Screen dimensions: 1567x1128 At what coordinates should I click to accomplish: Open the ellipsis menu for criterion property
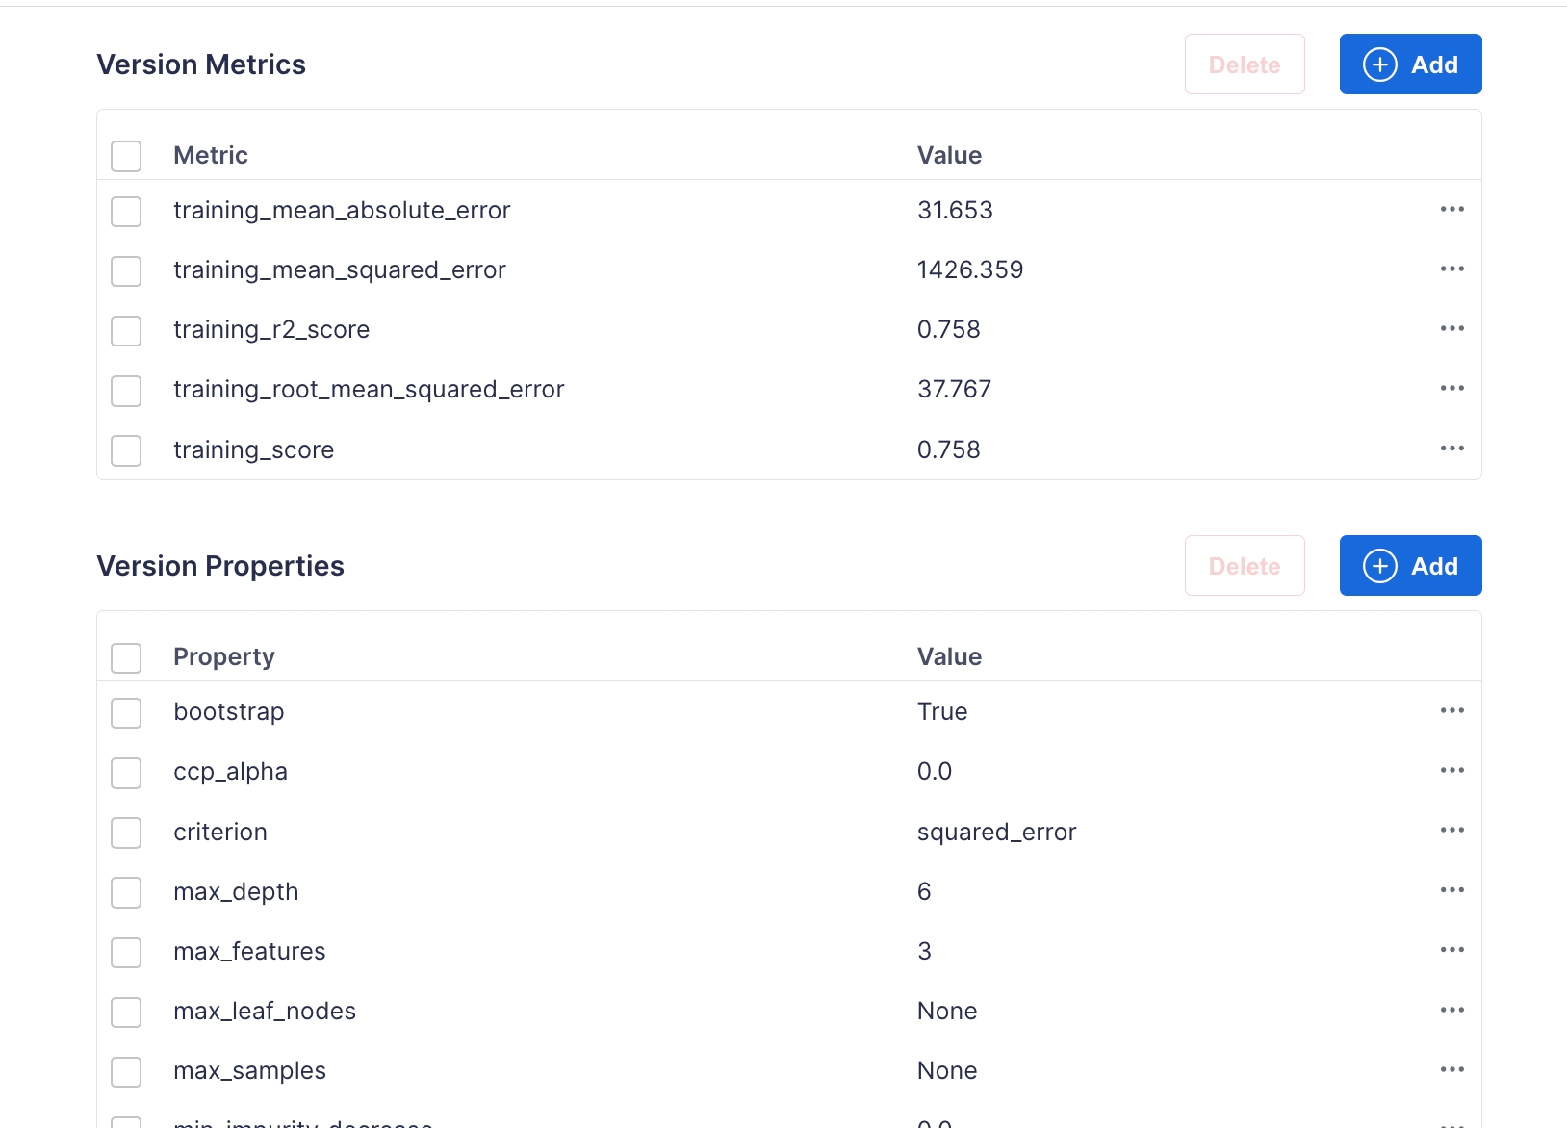pos(1451,831)
